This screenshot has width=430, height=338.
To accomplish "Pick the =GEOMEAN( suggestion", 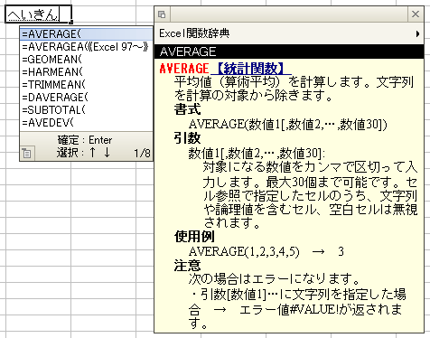I will pos(87,60).
